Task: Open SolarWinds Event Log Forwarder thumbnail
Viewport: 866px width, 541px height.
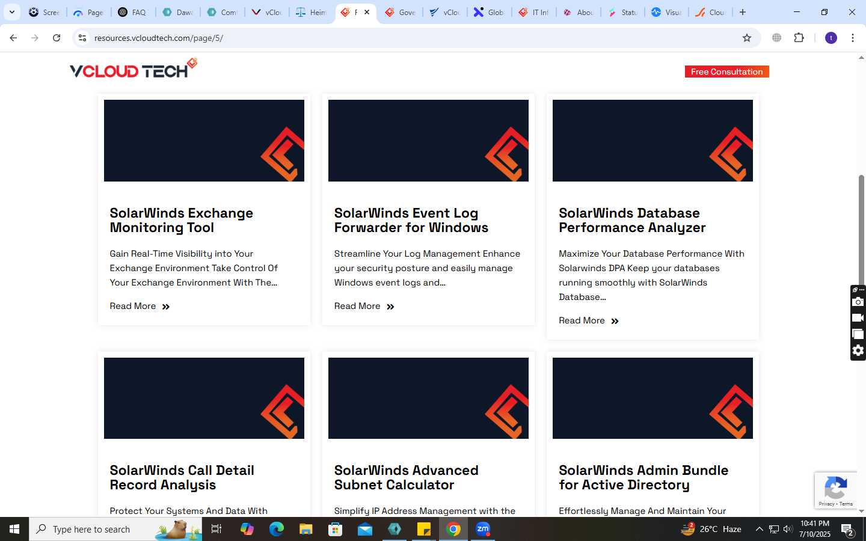Action: tap(428, 141)
